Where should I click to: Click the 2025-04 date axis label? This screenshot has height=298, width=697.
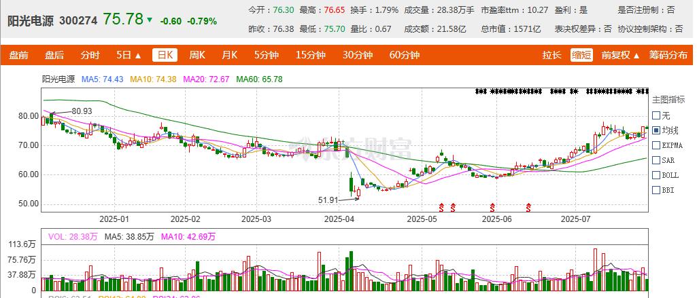coord(339,219)
